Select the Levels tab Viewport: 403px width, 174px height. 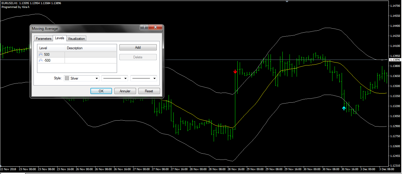[60, 38]
